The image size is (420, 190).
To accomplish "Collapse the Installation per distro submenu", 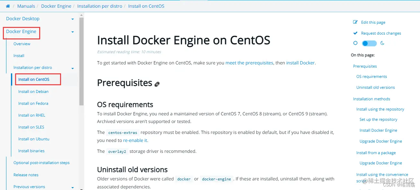I will click(x=73, y=68).
